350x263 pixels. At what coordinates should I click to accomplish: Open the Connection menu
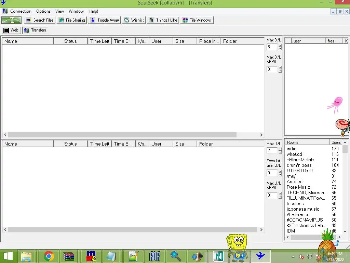point(21,11)
